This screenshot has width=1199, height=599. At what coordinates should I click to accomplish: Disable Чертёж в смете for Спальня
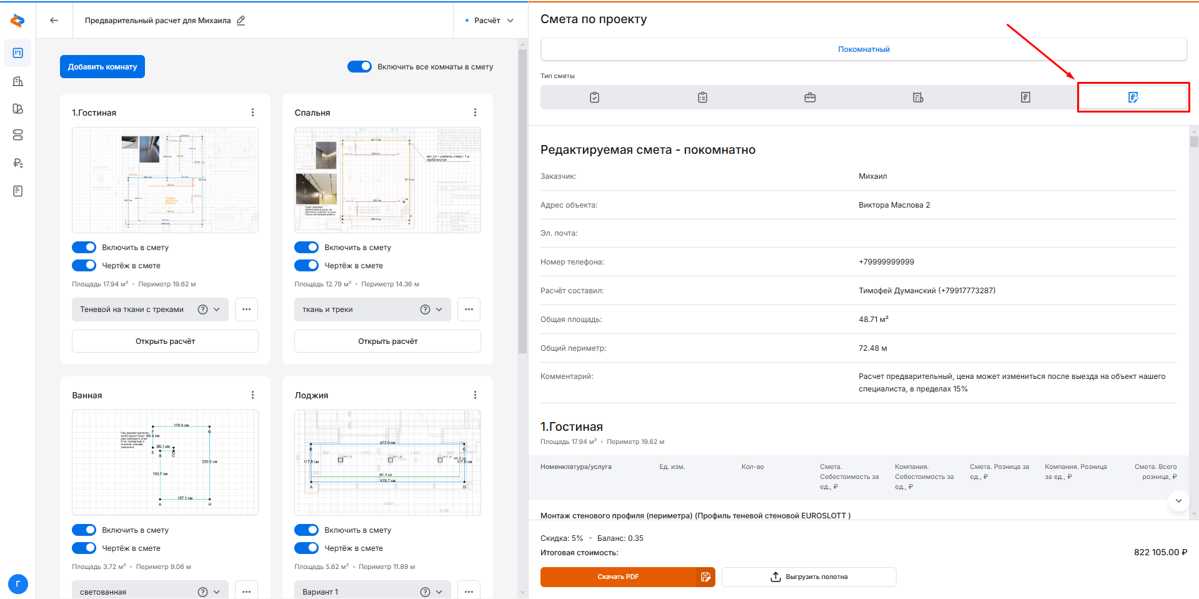click(x=306, y=266)
